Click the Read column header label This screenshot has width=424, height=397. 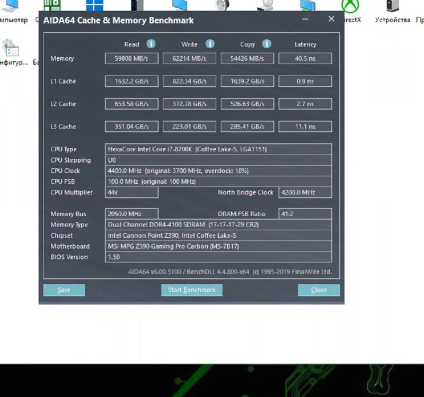[x=131, y=44]
